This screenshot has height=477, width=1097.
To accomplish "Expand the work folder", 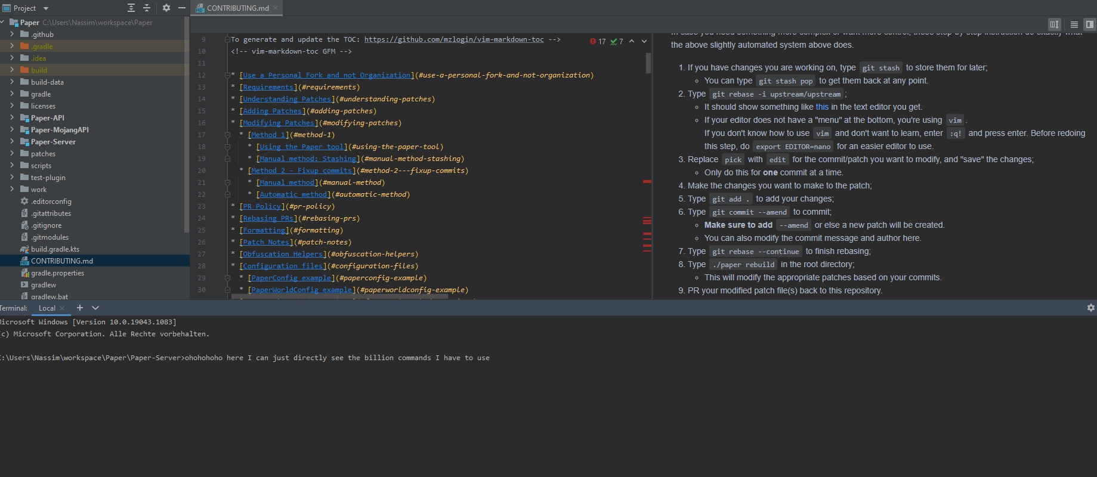I will (x=12, y=190).
